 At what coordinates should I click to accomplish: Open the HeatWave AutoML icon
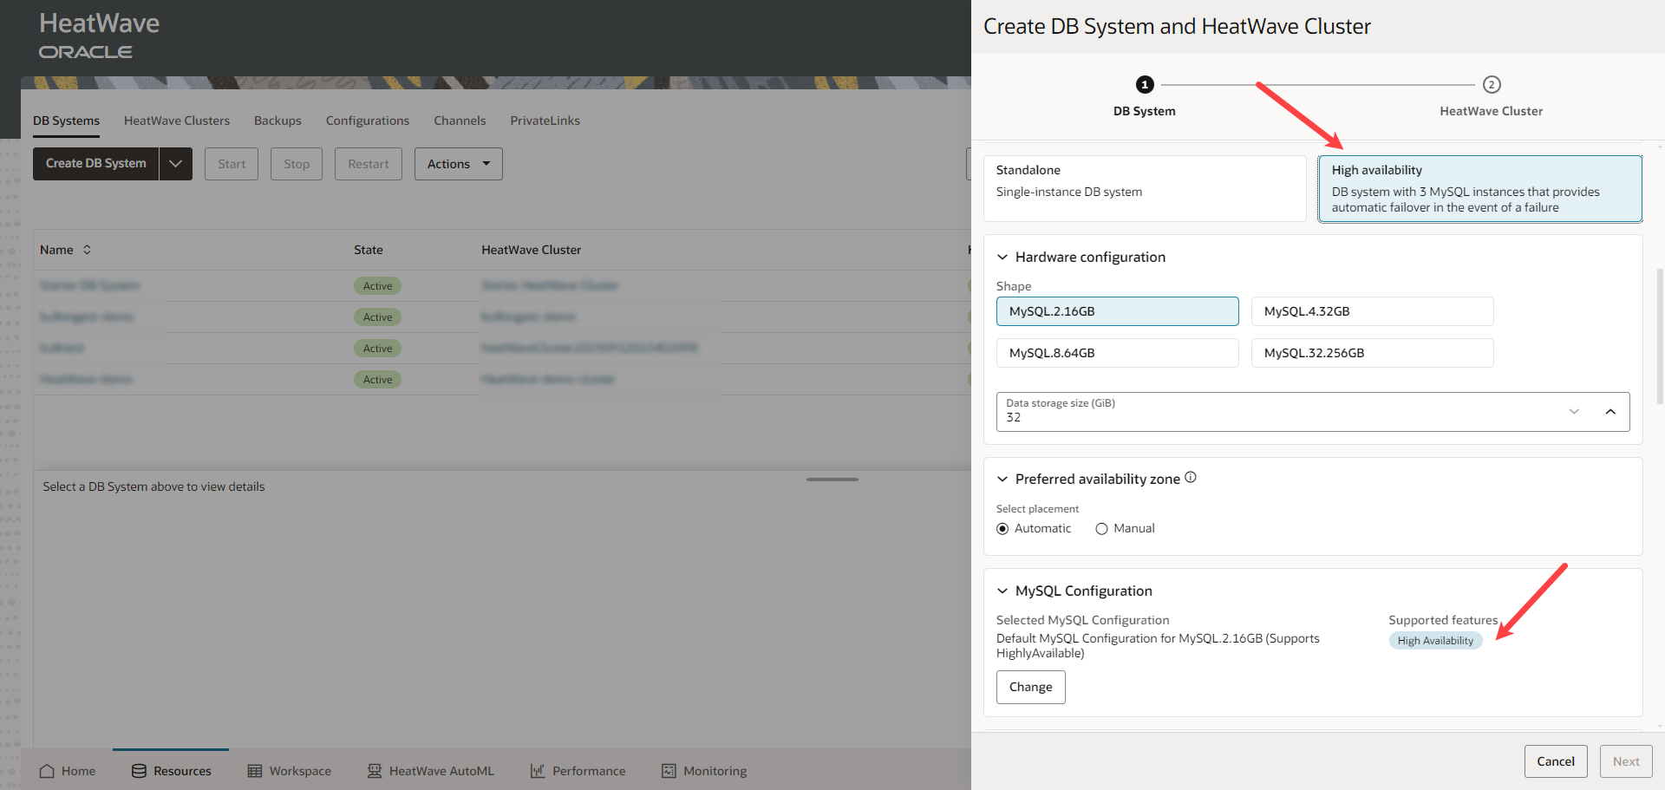[x=375, y=771]
